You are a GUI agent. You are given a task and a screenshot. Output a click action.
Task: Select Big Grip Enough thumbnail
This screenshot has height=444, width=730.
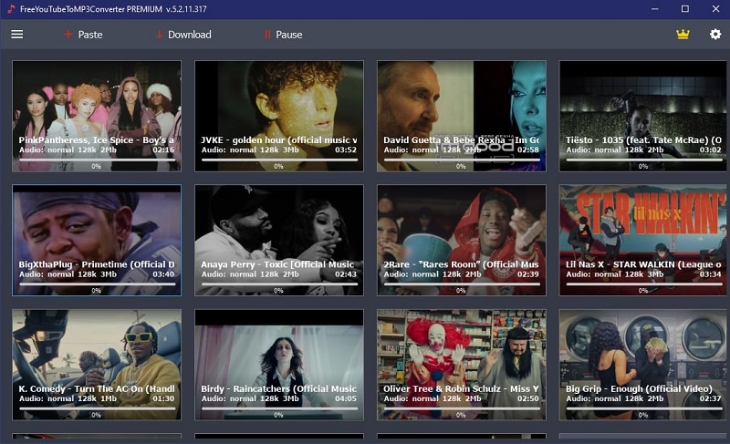[x=643, y=365]
